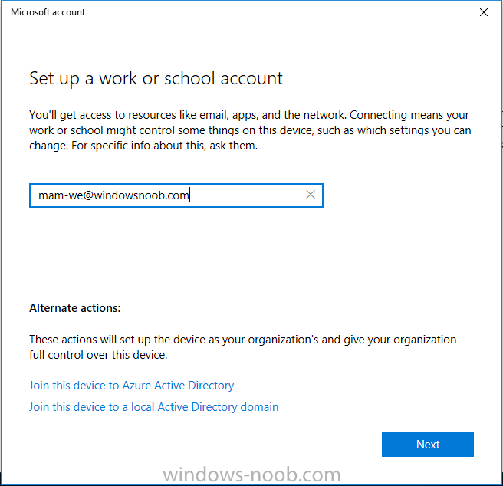Close the Microsoft account dialog
This screenshot has height=486, width=503.
coord(483,12)
